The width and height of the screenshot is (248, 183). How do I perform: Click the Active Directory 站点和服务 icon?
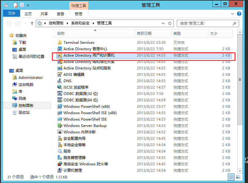click(60, 68)
